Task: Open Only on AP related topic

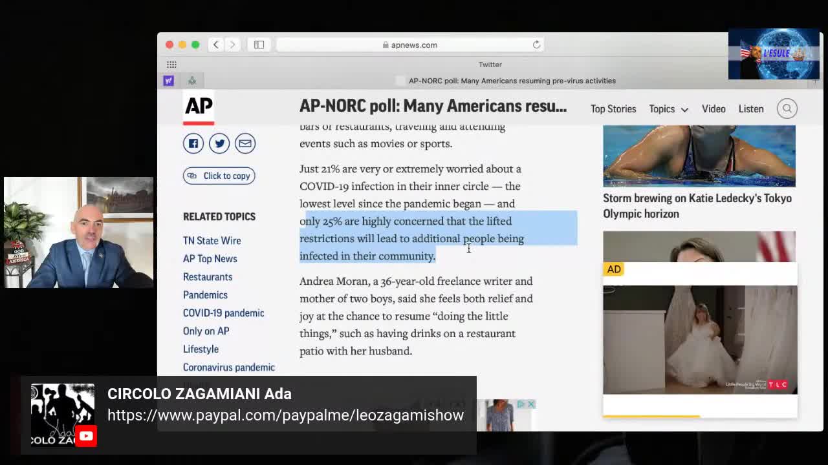Action: coord(206,331)
